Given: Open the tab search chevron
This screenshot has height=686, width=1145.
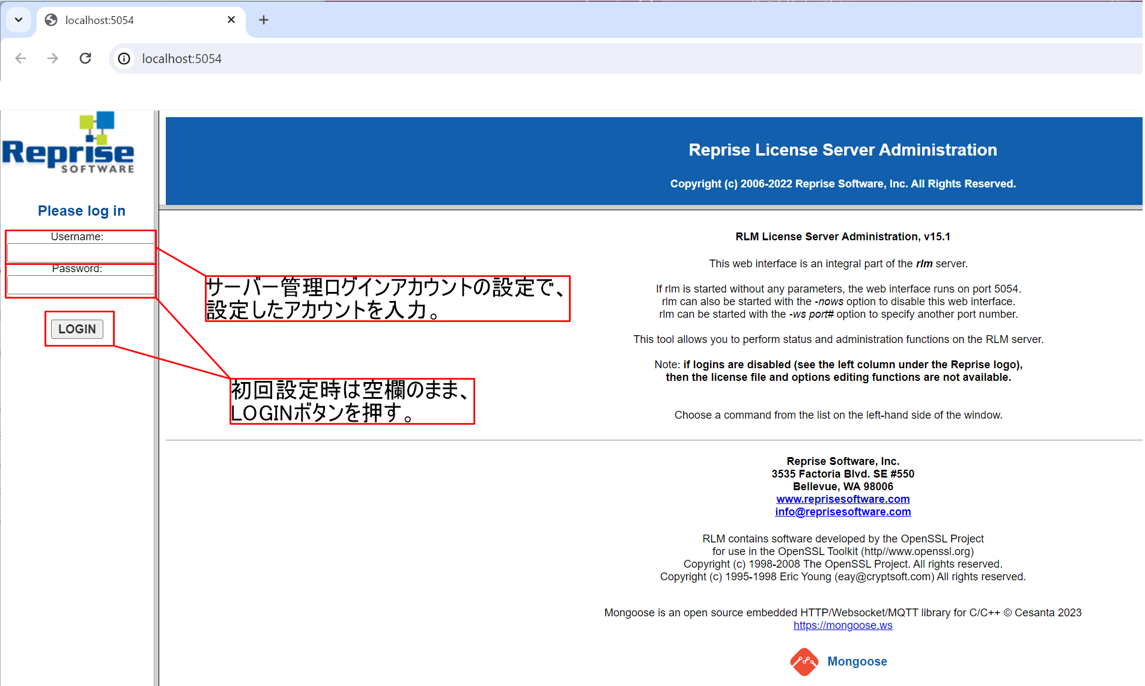Looking at the screenshot, I should [19, 20].
